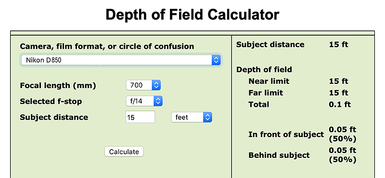Viewport: 385px width, 178px height.
Task: Click the Far limit 15 ft value
Action: coord(339,92)
